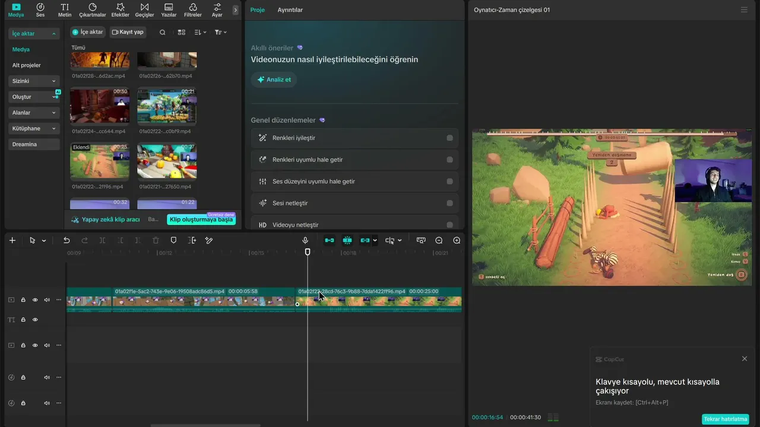
Task: Lock the upper audio track
Action: click(23, 377)
